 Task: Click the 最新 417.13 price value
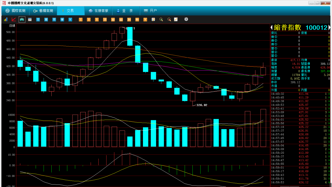(295, 60)
